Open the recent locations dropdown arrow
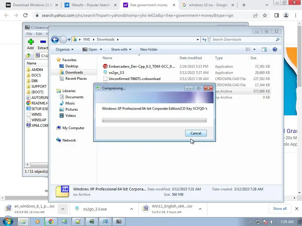The height and width of the screenshot is (226, 302). [x=69, y=40]
